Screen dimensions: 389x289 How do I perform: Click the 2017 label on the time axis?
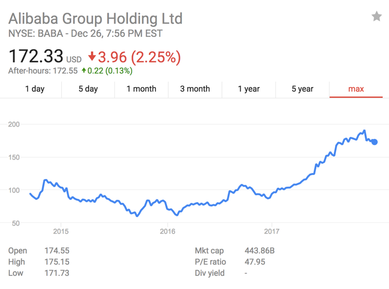tap(272, 232)
